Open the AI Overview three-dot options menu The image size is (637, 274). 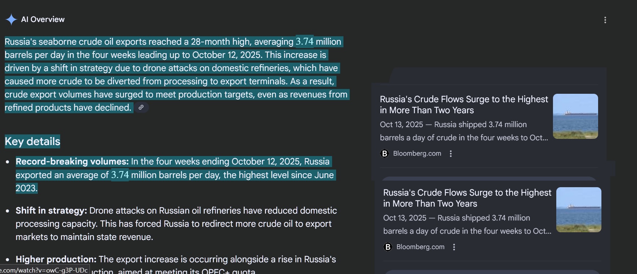(x=605, y=20)
